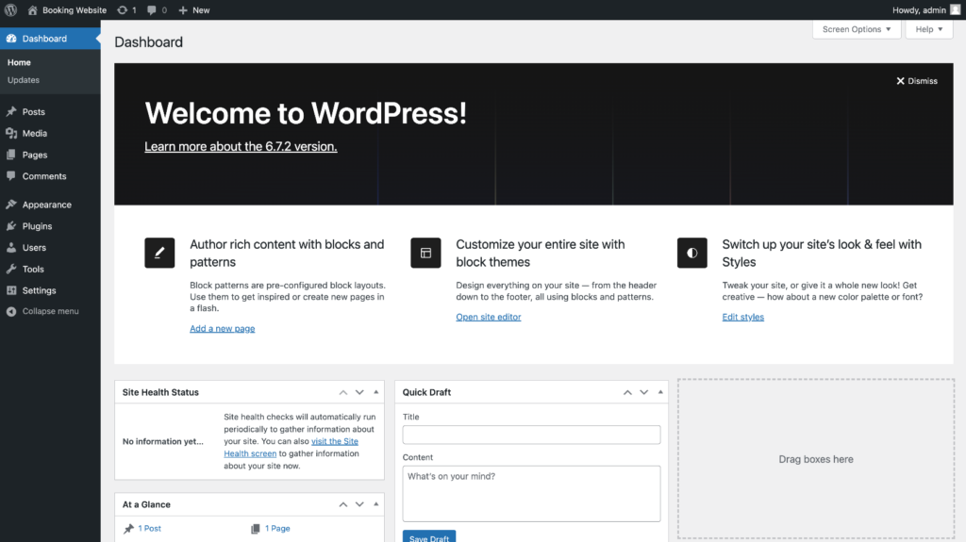This screenshot has height=542, width=966.
Task: Toggle At a Glance panel collapse
Action: (375, 504)
